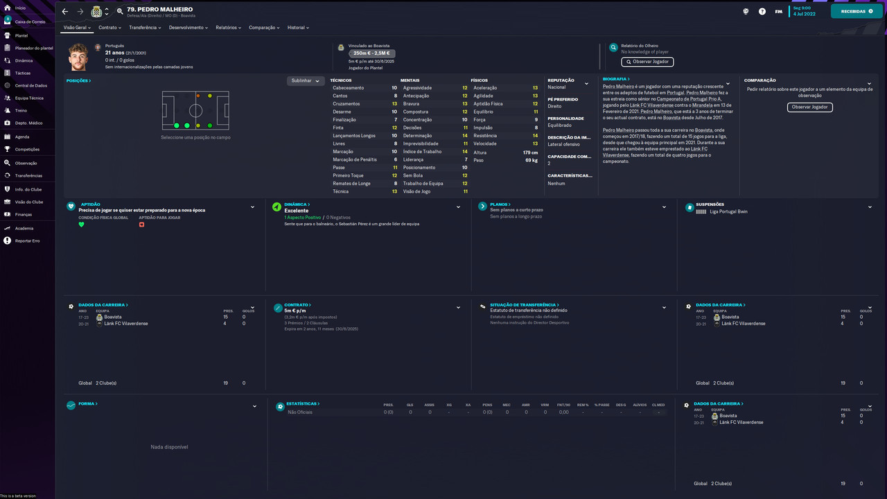Open the ESTATÍSTICAS section link

tap(304, 403)
